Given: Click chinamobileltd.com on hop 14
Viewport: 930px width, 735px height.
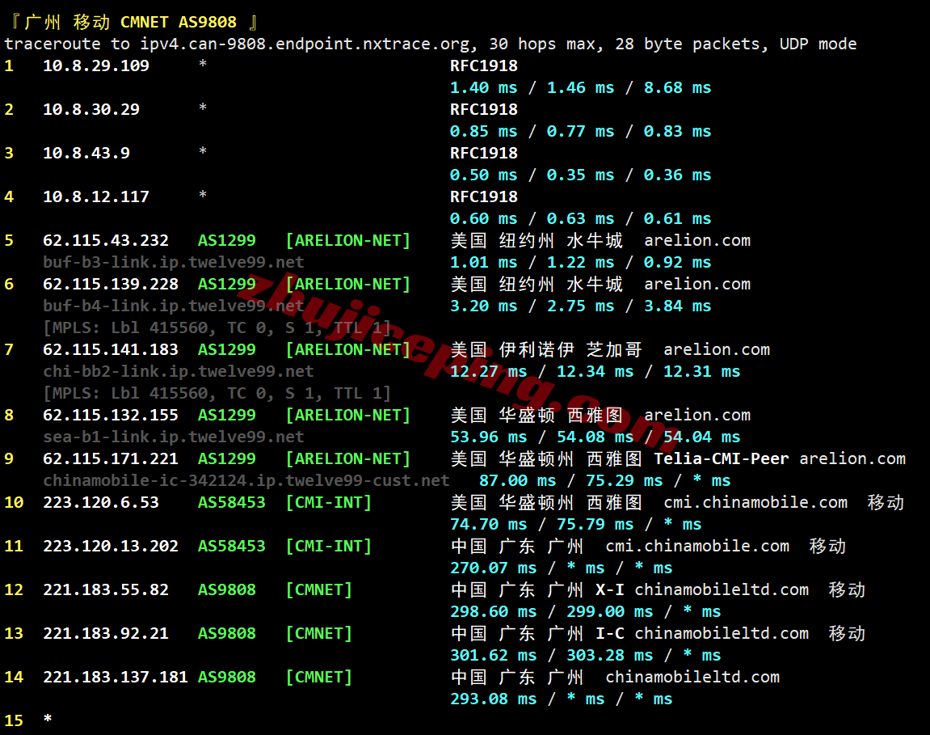Looking at the screenshot, I should coord(692,677).
